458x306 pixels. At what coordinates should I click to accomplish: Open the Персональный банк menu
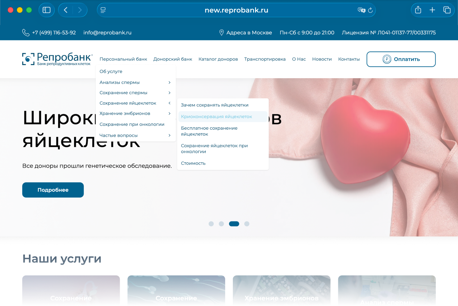tap(123, 59)
